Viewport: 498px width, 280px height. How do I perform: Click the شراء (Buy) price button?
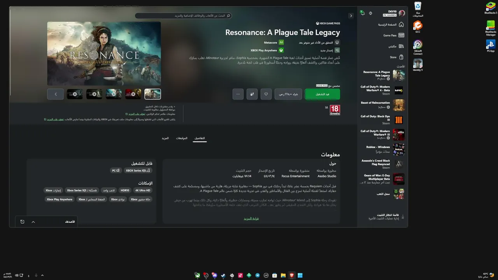[x=288, y=94]
